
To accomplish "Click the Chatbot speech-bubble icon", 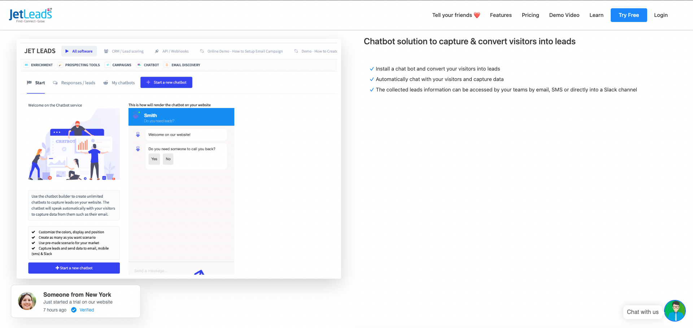I will [x=139, y=65].
